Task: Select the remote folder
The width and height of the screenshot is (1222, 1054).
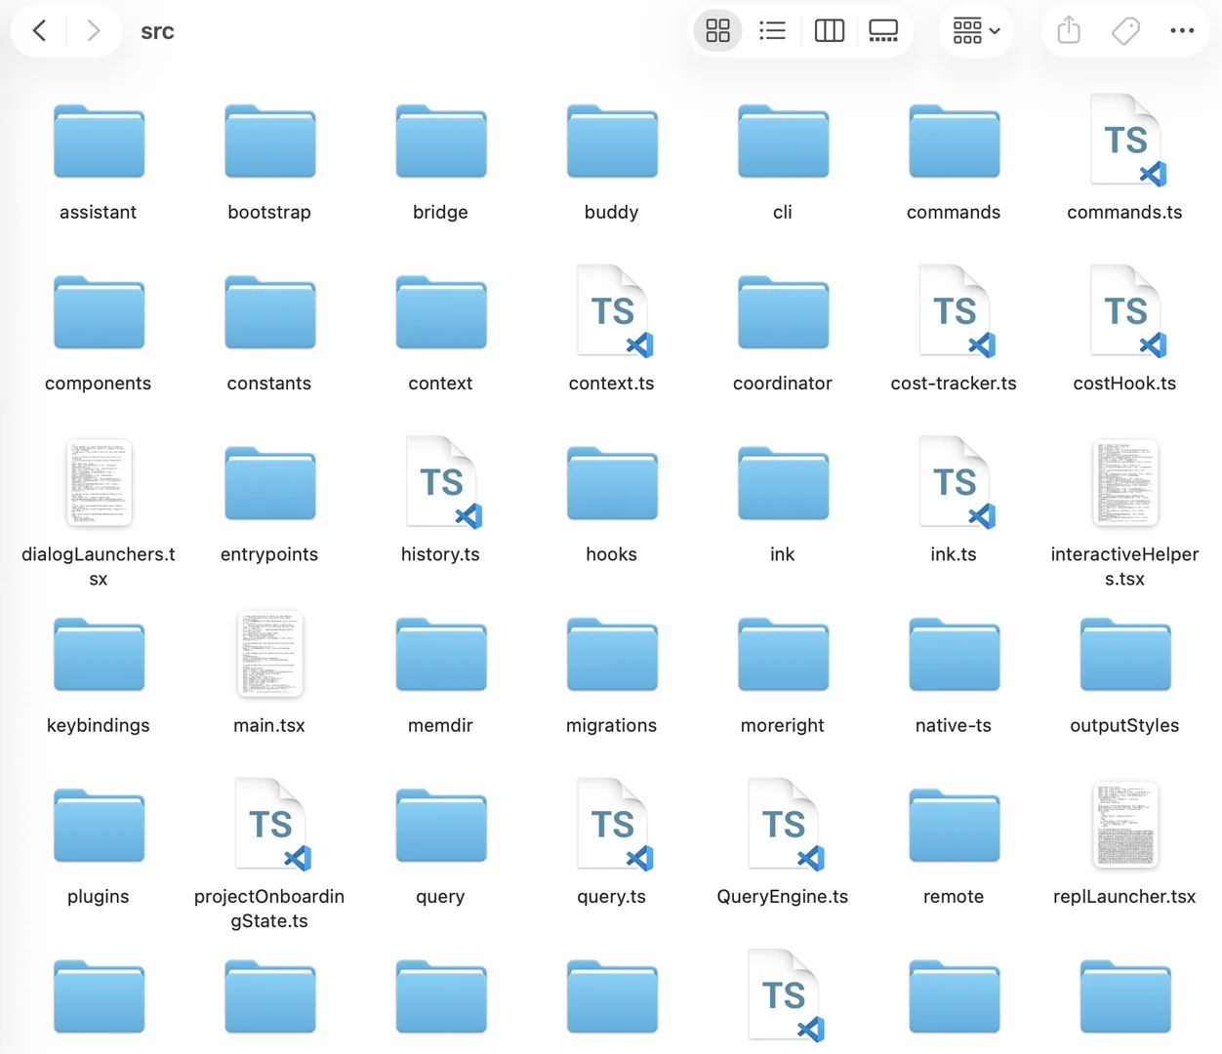Action: (x=955, y=826)
